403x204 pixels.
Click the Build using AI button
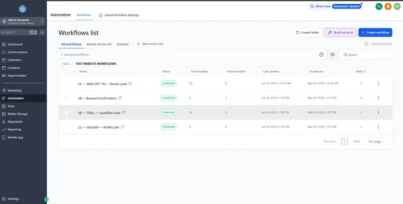pyautogui.click(x=340, y=33)
